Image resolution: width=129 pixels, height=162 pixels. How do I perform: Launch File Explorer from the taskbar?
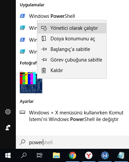[56, 155]
